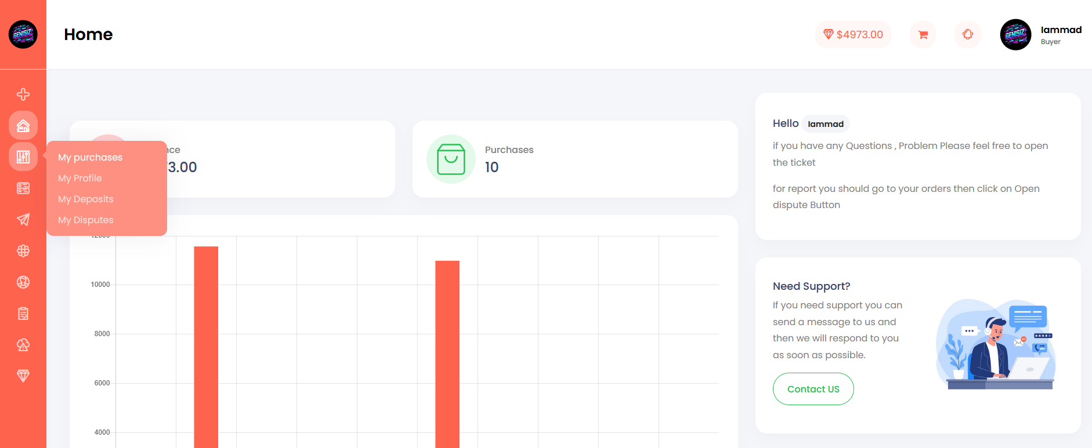Open the globe icon in the sidebar
Image resolution: width=1092 pixels, height=448 pixels.
pos(23,251)
